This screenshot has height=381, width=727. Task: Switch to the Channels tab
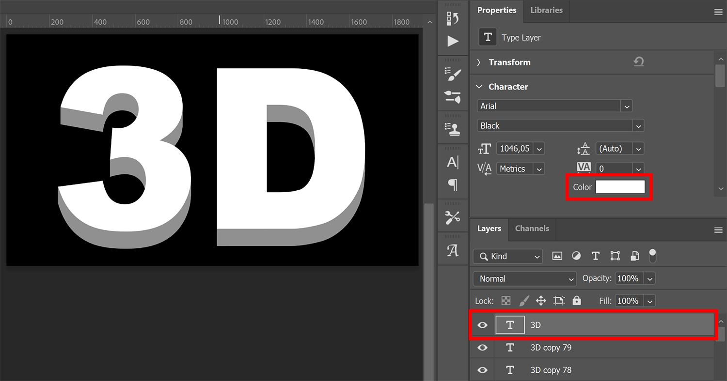coord(532,229)
